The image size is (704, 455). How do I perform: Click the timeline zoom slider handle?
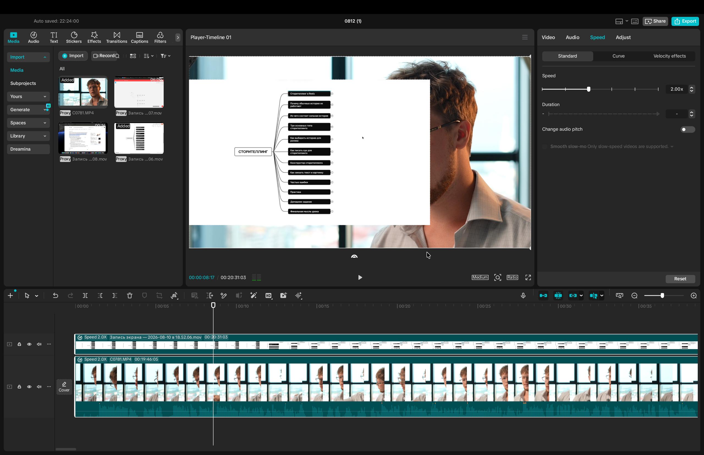pyautogui.click(x=662, y=295)
